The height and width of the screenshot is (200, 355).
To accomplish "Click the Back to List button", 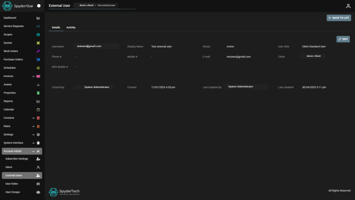I will (x=339, y=18).
